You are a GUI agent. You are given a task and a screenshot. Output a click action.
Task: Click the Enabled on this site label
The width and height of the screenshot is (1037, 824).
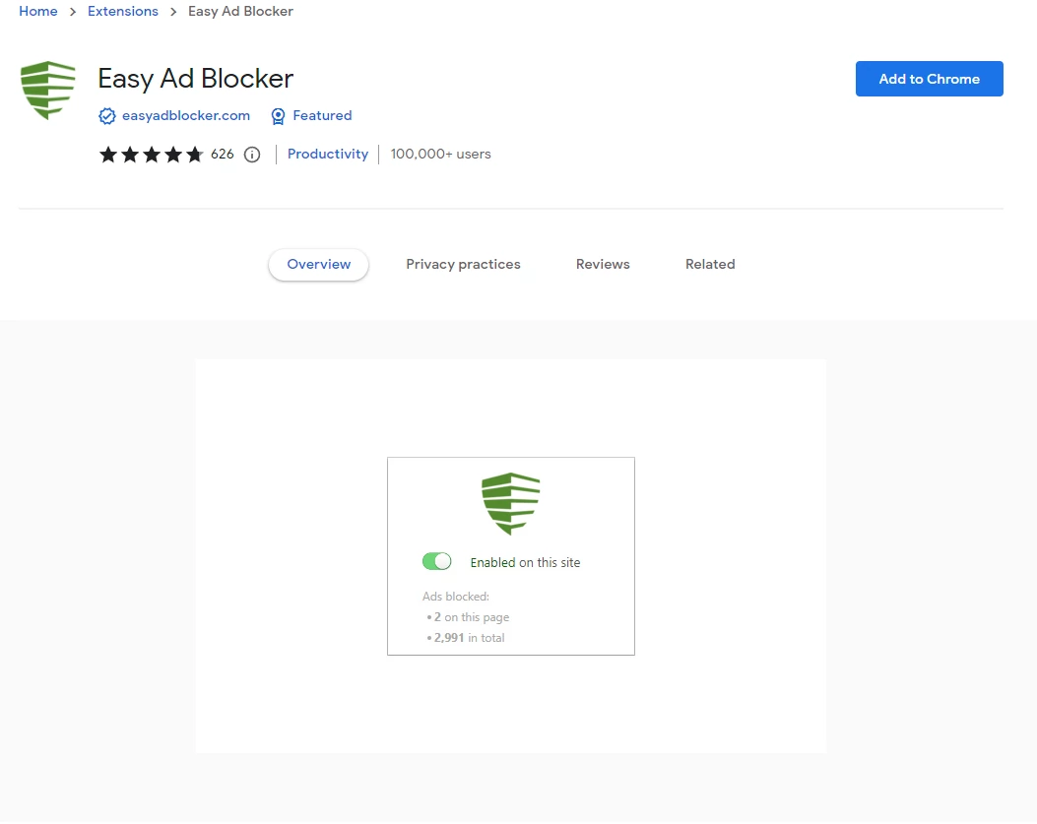point(525,563)
